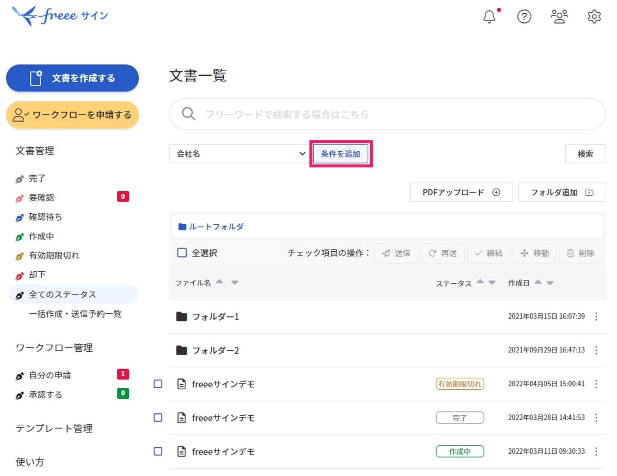Screen dimensions: 617x476
Task: Sort ステータス ascending arrow
Action: [x=480, y=281]
